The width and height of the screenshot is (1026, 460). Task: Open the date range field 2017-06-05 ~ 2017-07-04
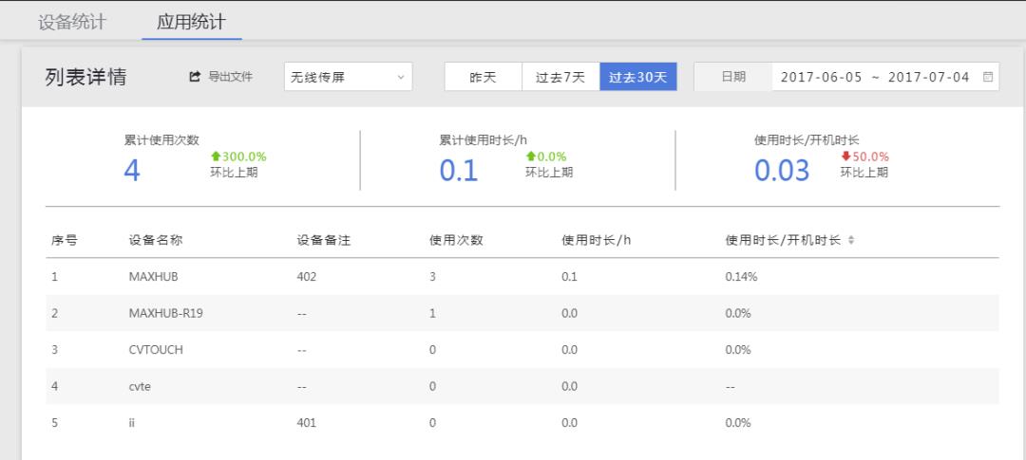pos(874,77)
